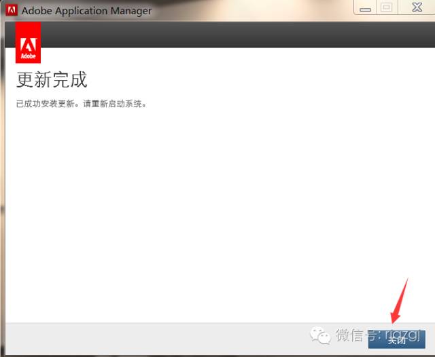
Task: Click the small Adobe icon in title bar
Action: [x=11, y=10]
